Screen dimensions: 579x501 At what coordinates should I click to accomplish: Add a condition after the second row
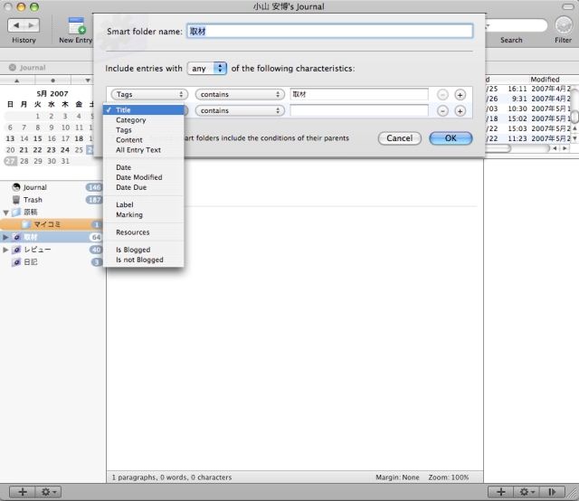coord(460,110)
